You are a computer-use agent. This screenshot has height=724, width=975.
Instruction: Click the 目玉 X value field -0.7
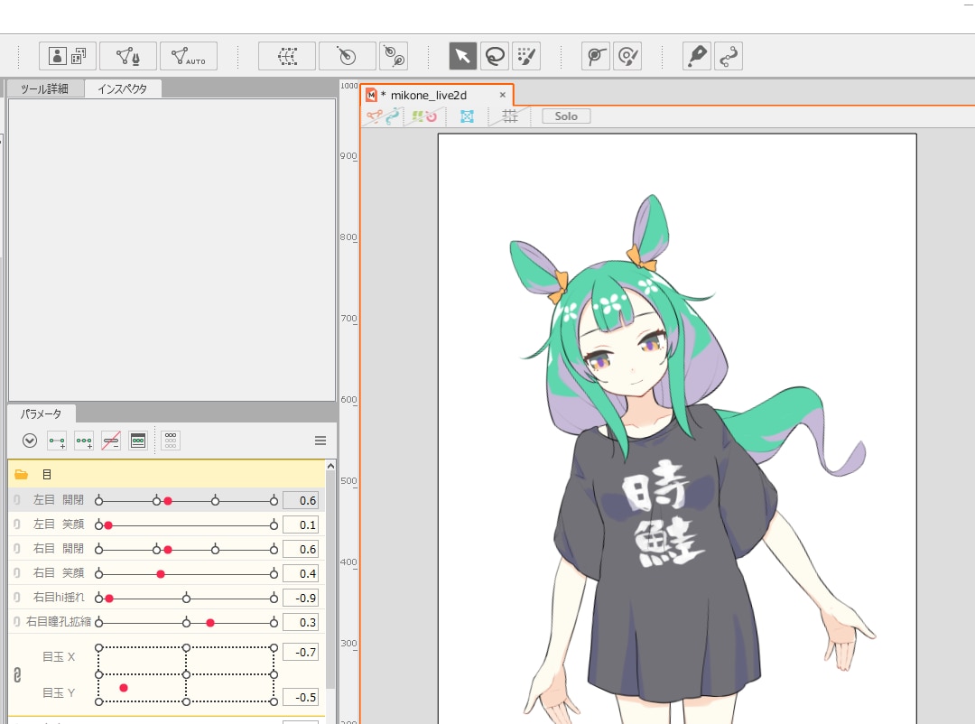(301, 652)
